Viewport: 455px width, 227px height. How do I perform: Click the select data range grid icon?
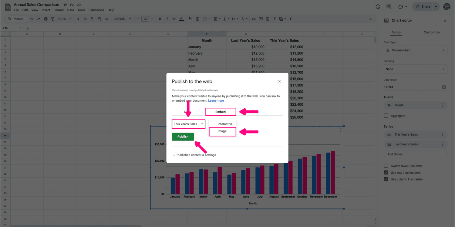coord(444,87)
